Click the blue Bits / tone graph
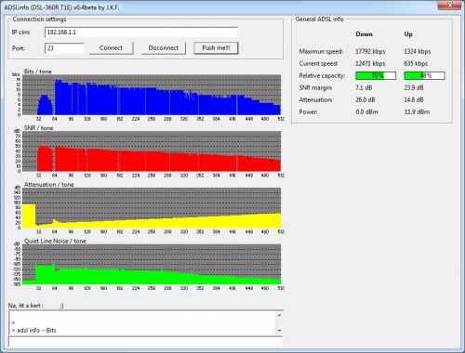 point(152,95)
